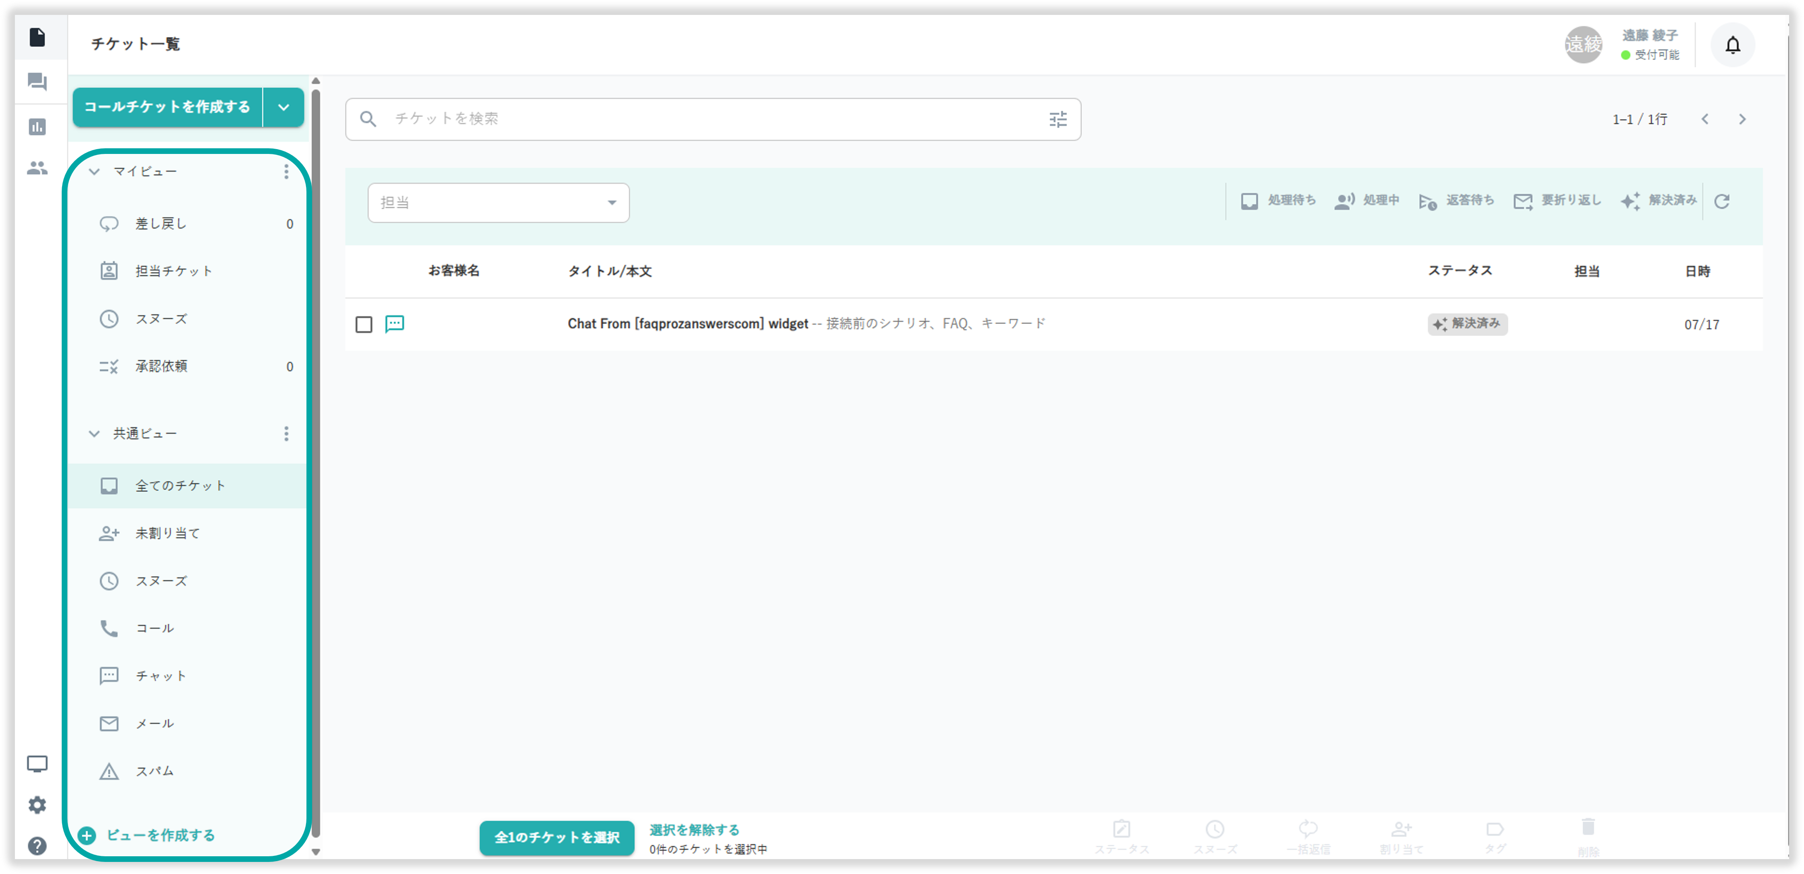Click 全1のチケットを選択 button
This screenshot has width=1804, height=874.
(x=557, y=837)
